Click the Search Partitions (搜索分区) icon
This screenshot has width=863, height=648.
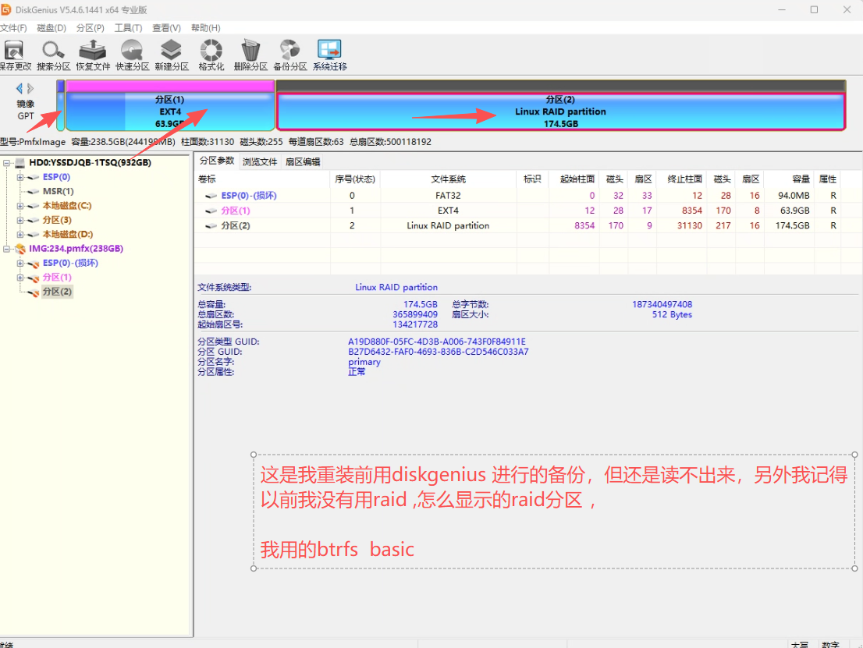(x=53, y=51)
